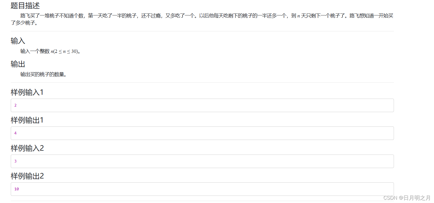Click the text 输出买的桃子的数量
The height and width of the screenshot is (203, 434).
[x=43, y=74]
